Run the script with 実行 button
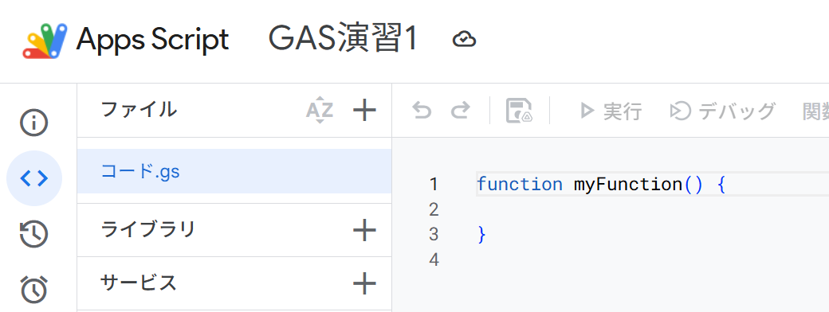829x312 pixels. pyautogui.click(x=611, y=111)
